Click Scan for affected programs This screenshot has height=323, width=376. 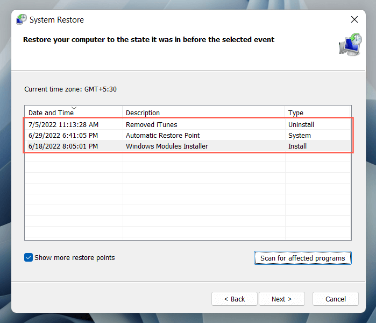pos(302,258)
